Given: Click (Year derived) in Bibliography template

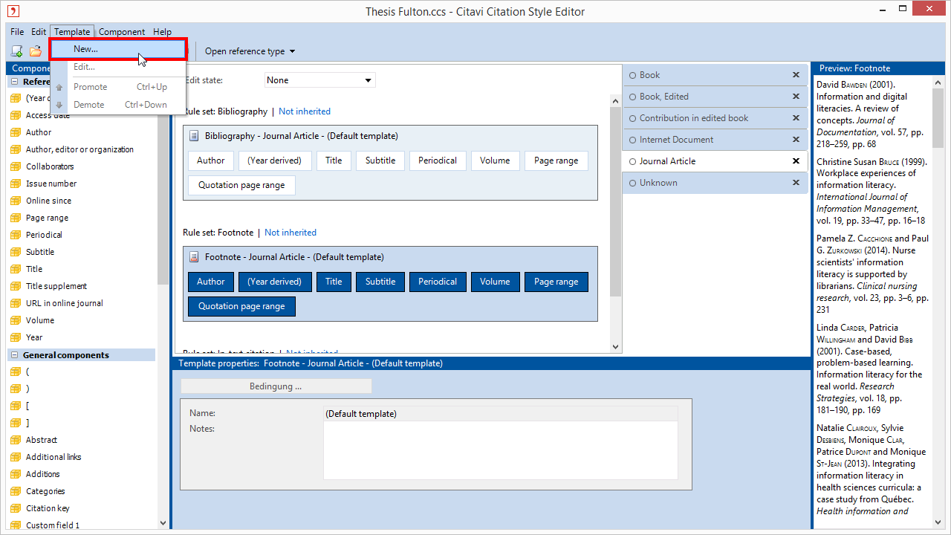Looking at the screenshot, I should 275,160.
